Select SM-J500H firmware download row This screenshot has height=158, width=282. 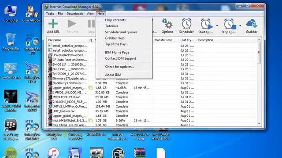point(152,74)
